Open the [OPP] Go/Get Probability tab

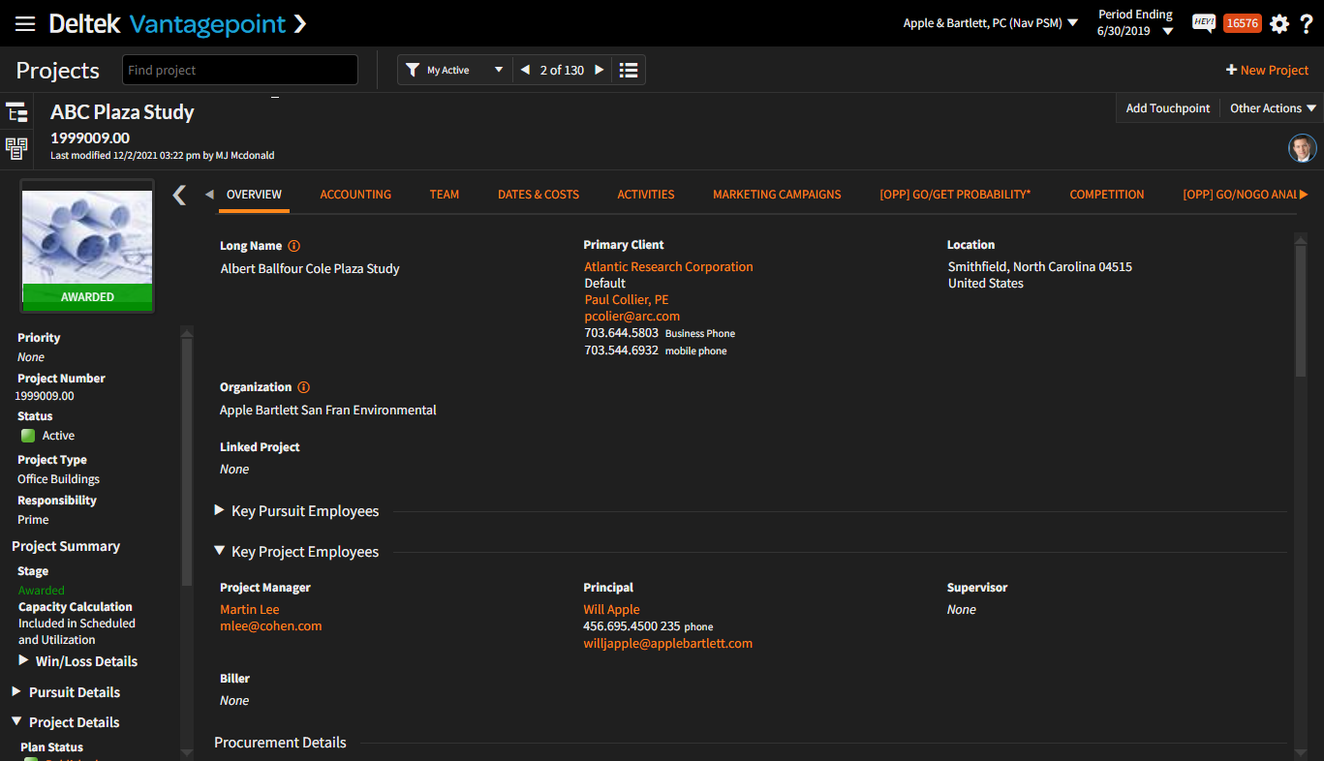click(x=955, y=195)
